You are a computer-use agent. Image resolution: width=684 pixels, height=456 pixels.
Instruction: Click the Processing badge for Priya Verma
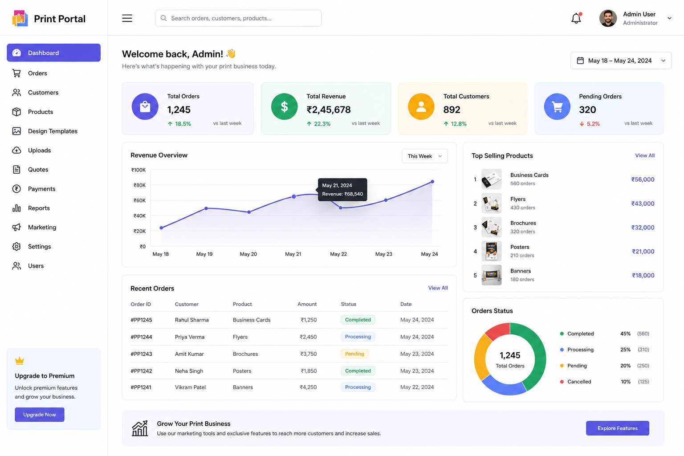click(358, 337)
